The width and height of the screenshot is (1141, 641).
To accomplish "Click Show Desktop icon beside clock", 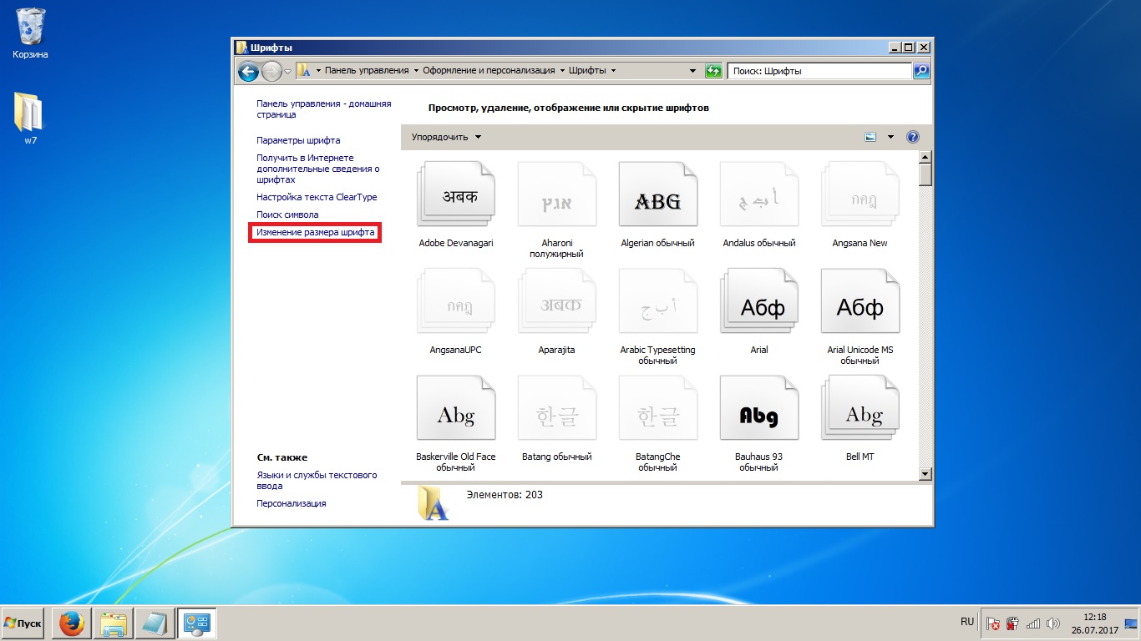I will tap(1132, 623).
